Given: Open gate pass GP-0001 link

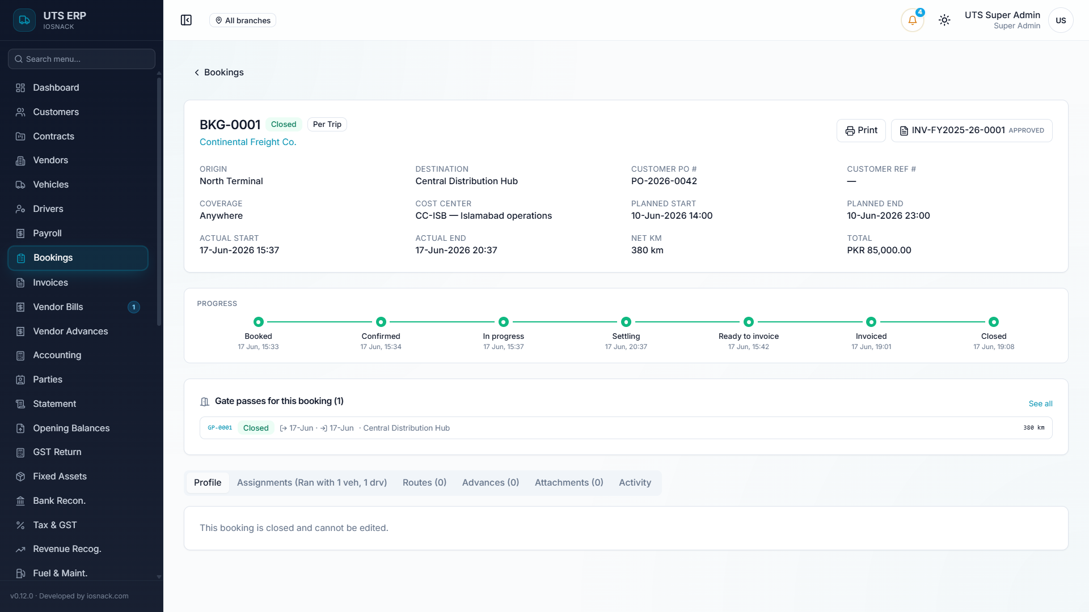Looking at the screenshot, I should coord(220,428).
